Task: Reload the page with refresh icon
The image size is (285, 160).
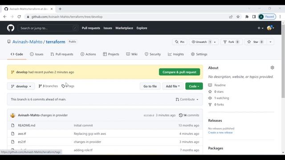Action: [x=19, y=17]
